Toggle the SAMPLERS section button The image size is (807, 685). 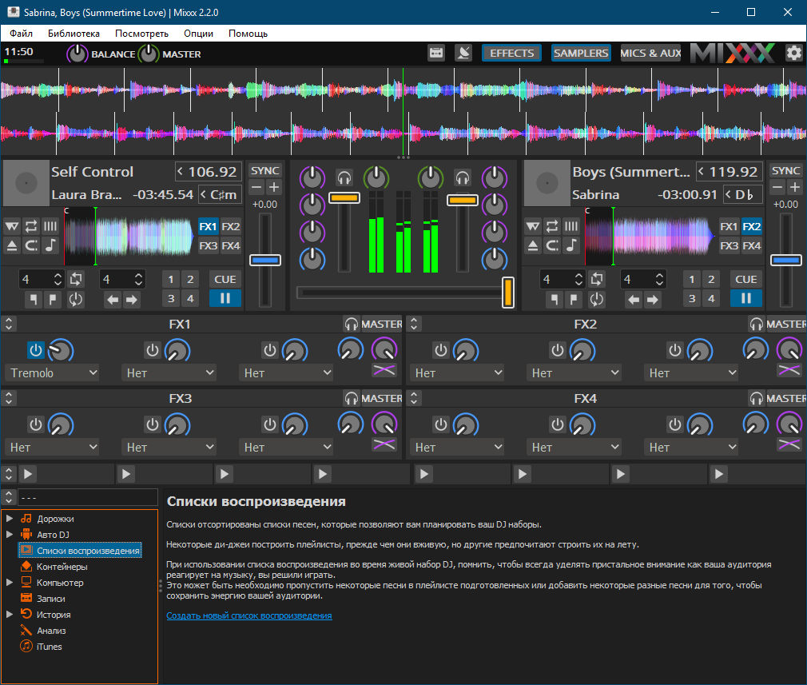(x=581, y=53)
